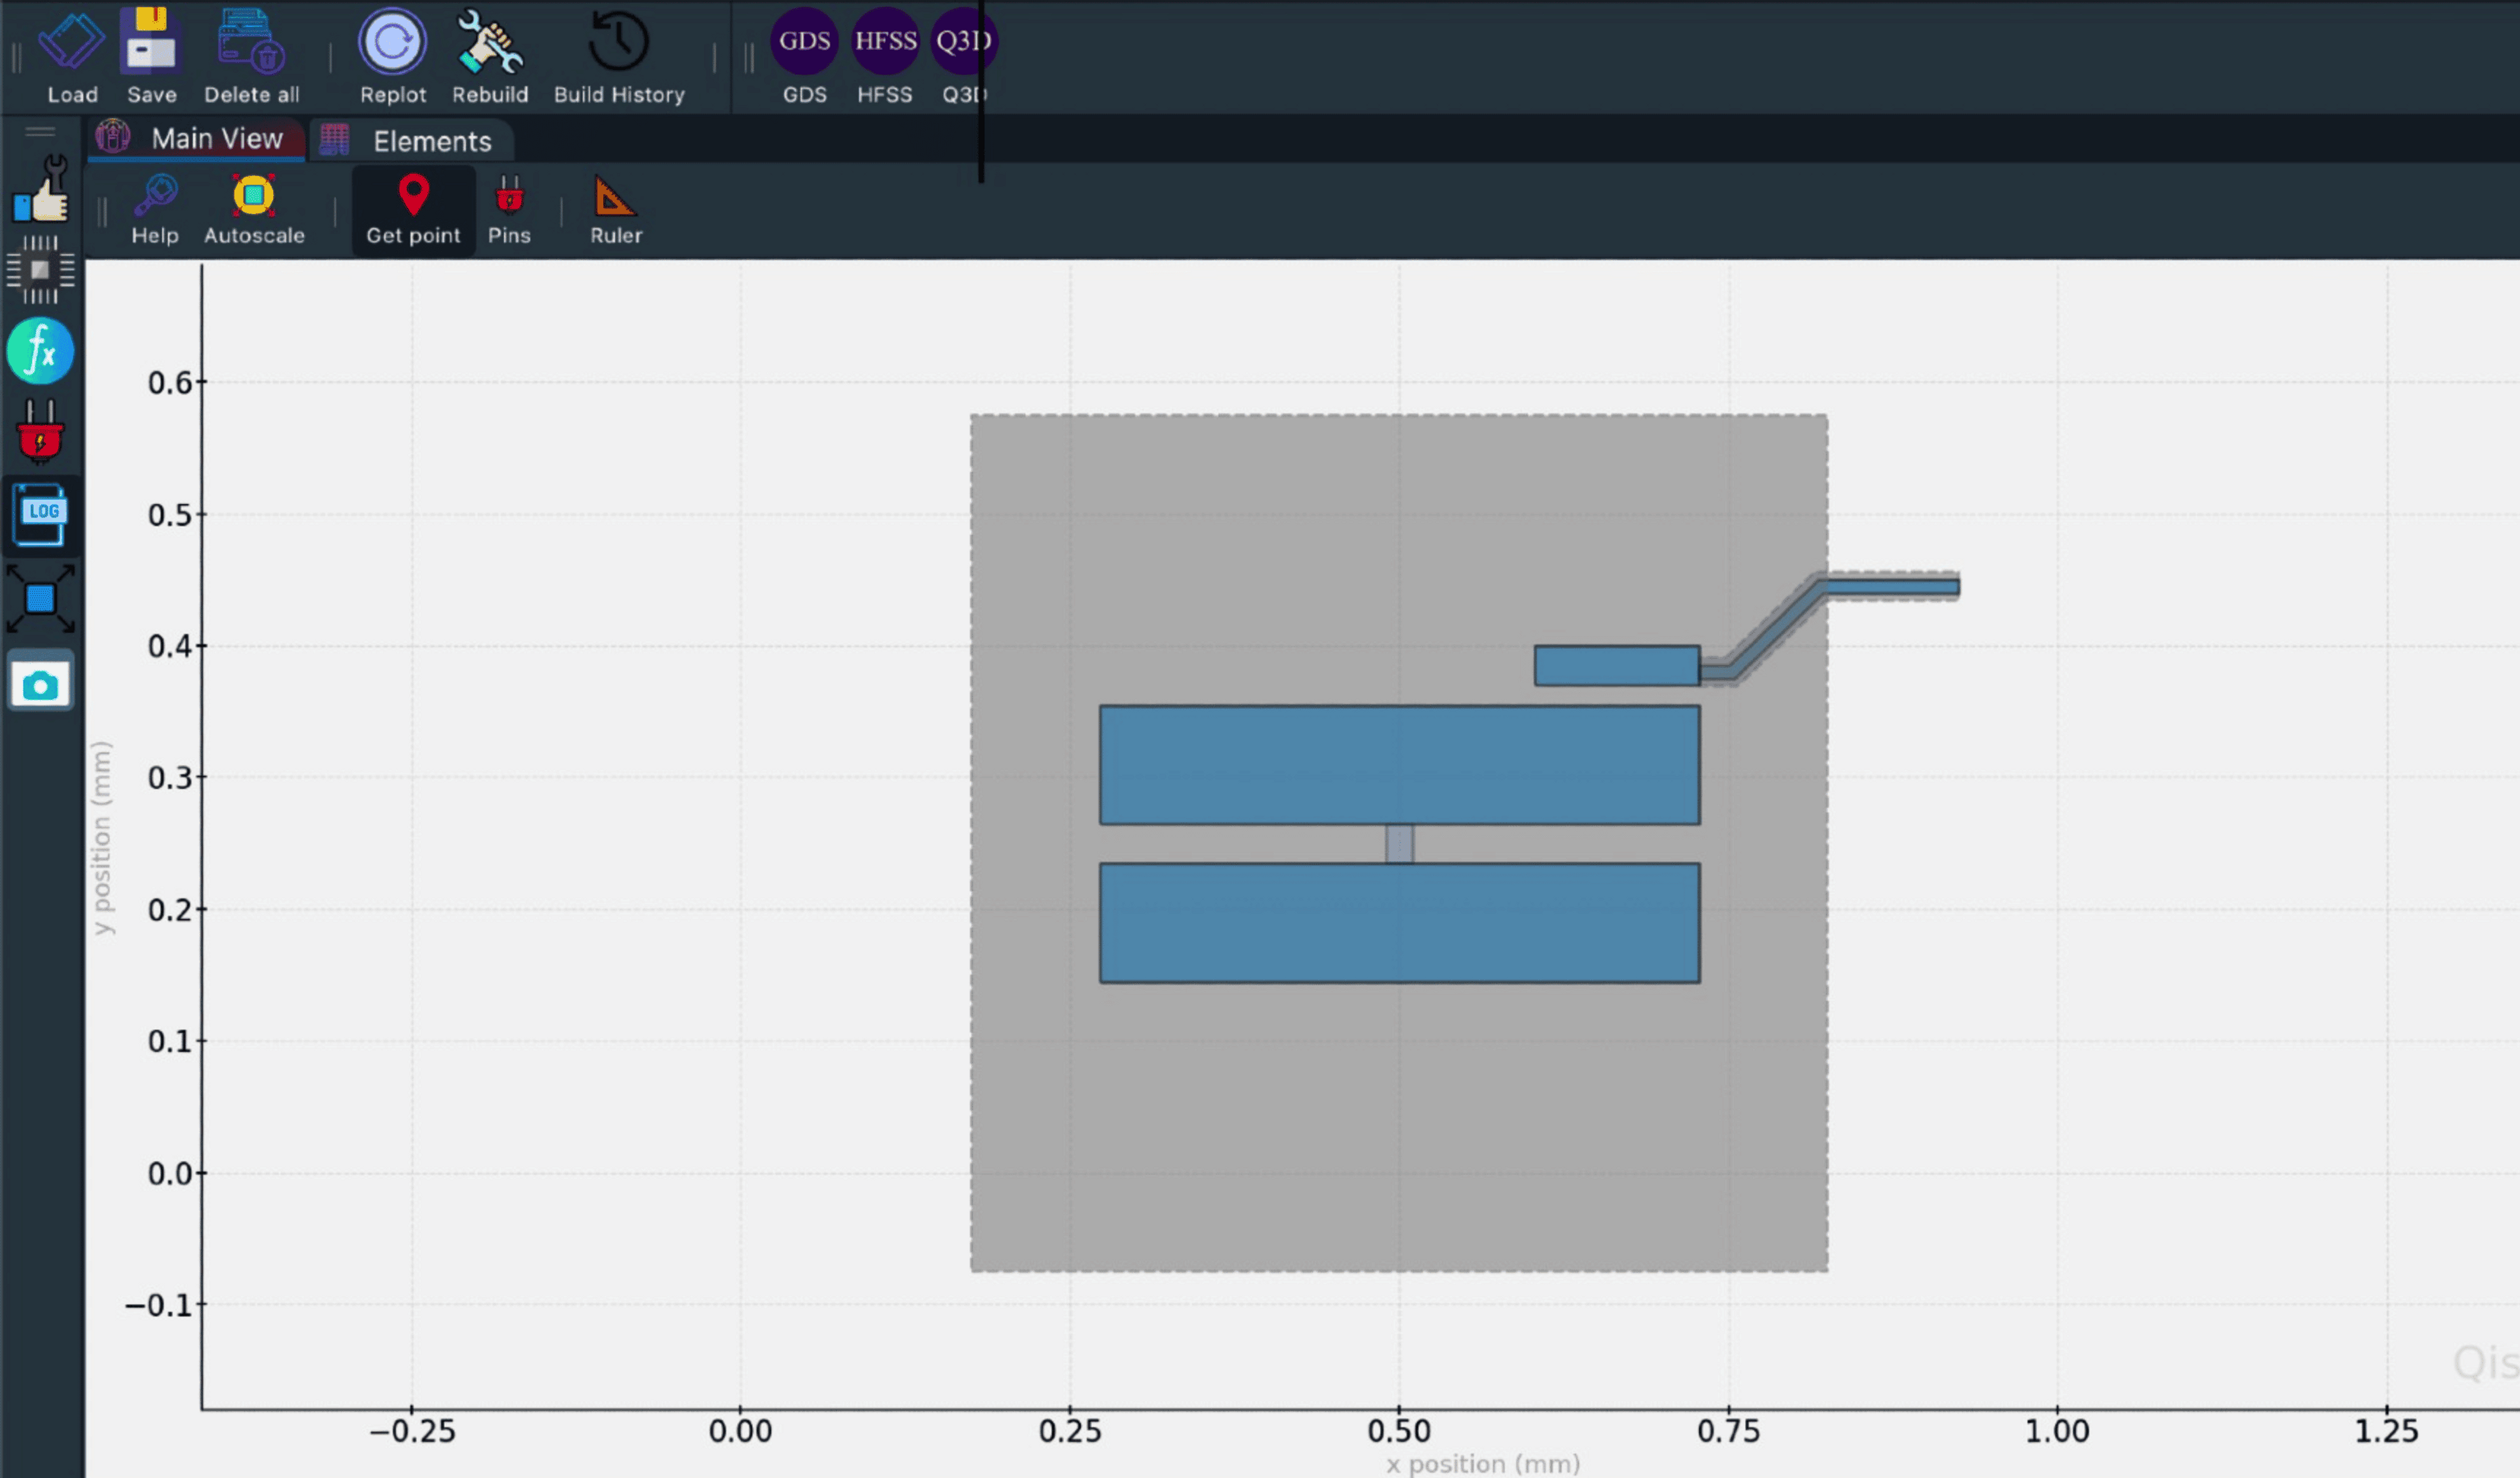Click the Ruler measurement tool
The height and width of the screenshot is (1478, 2520).
pos(616,211)
